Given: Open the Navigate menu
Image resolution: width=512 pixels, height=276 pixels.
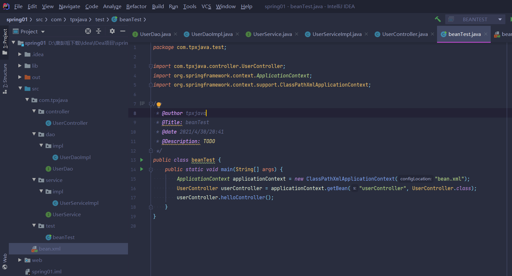Looking at the screenshot, I should coord(69,6).
